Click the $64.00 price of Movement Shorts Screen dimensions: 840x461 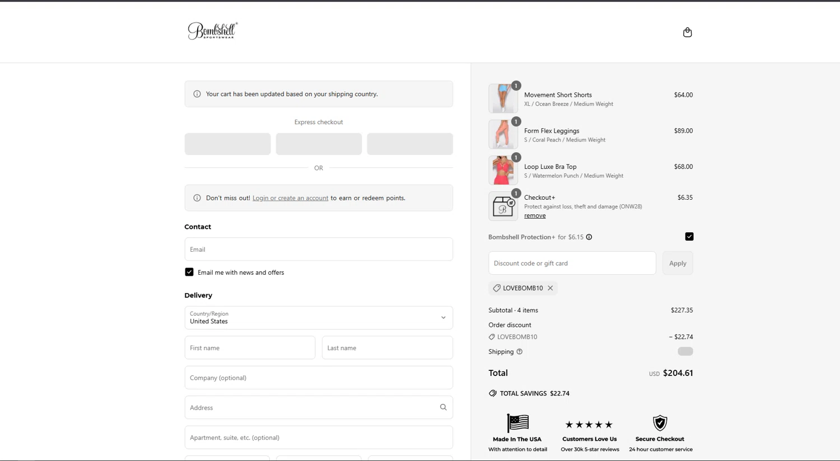coord(683,95)
